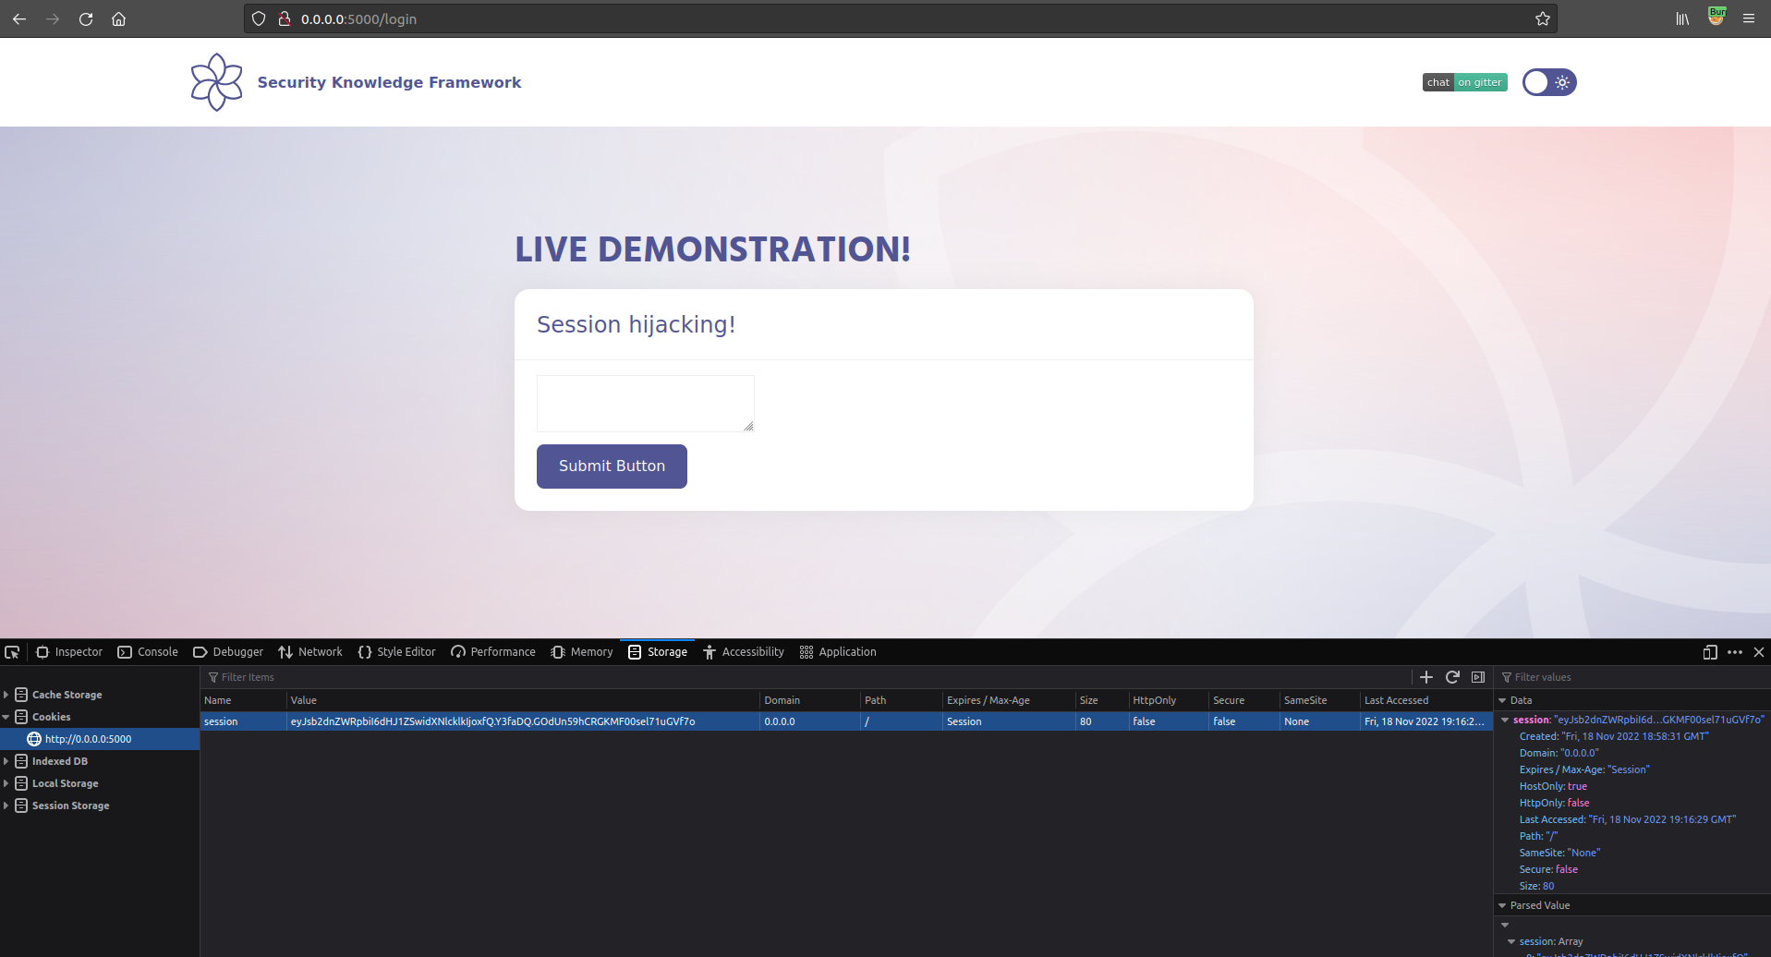Toggle responsive design mode icon

pos(1710,652)
